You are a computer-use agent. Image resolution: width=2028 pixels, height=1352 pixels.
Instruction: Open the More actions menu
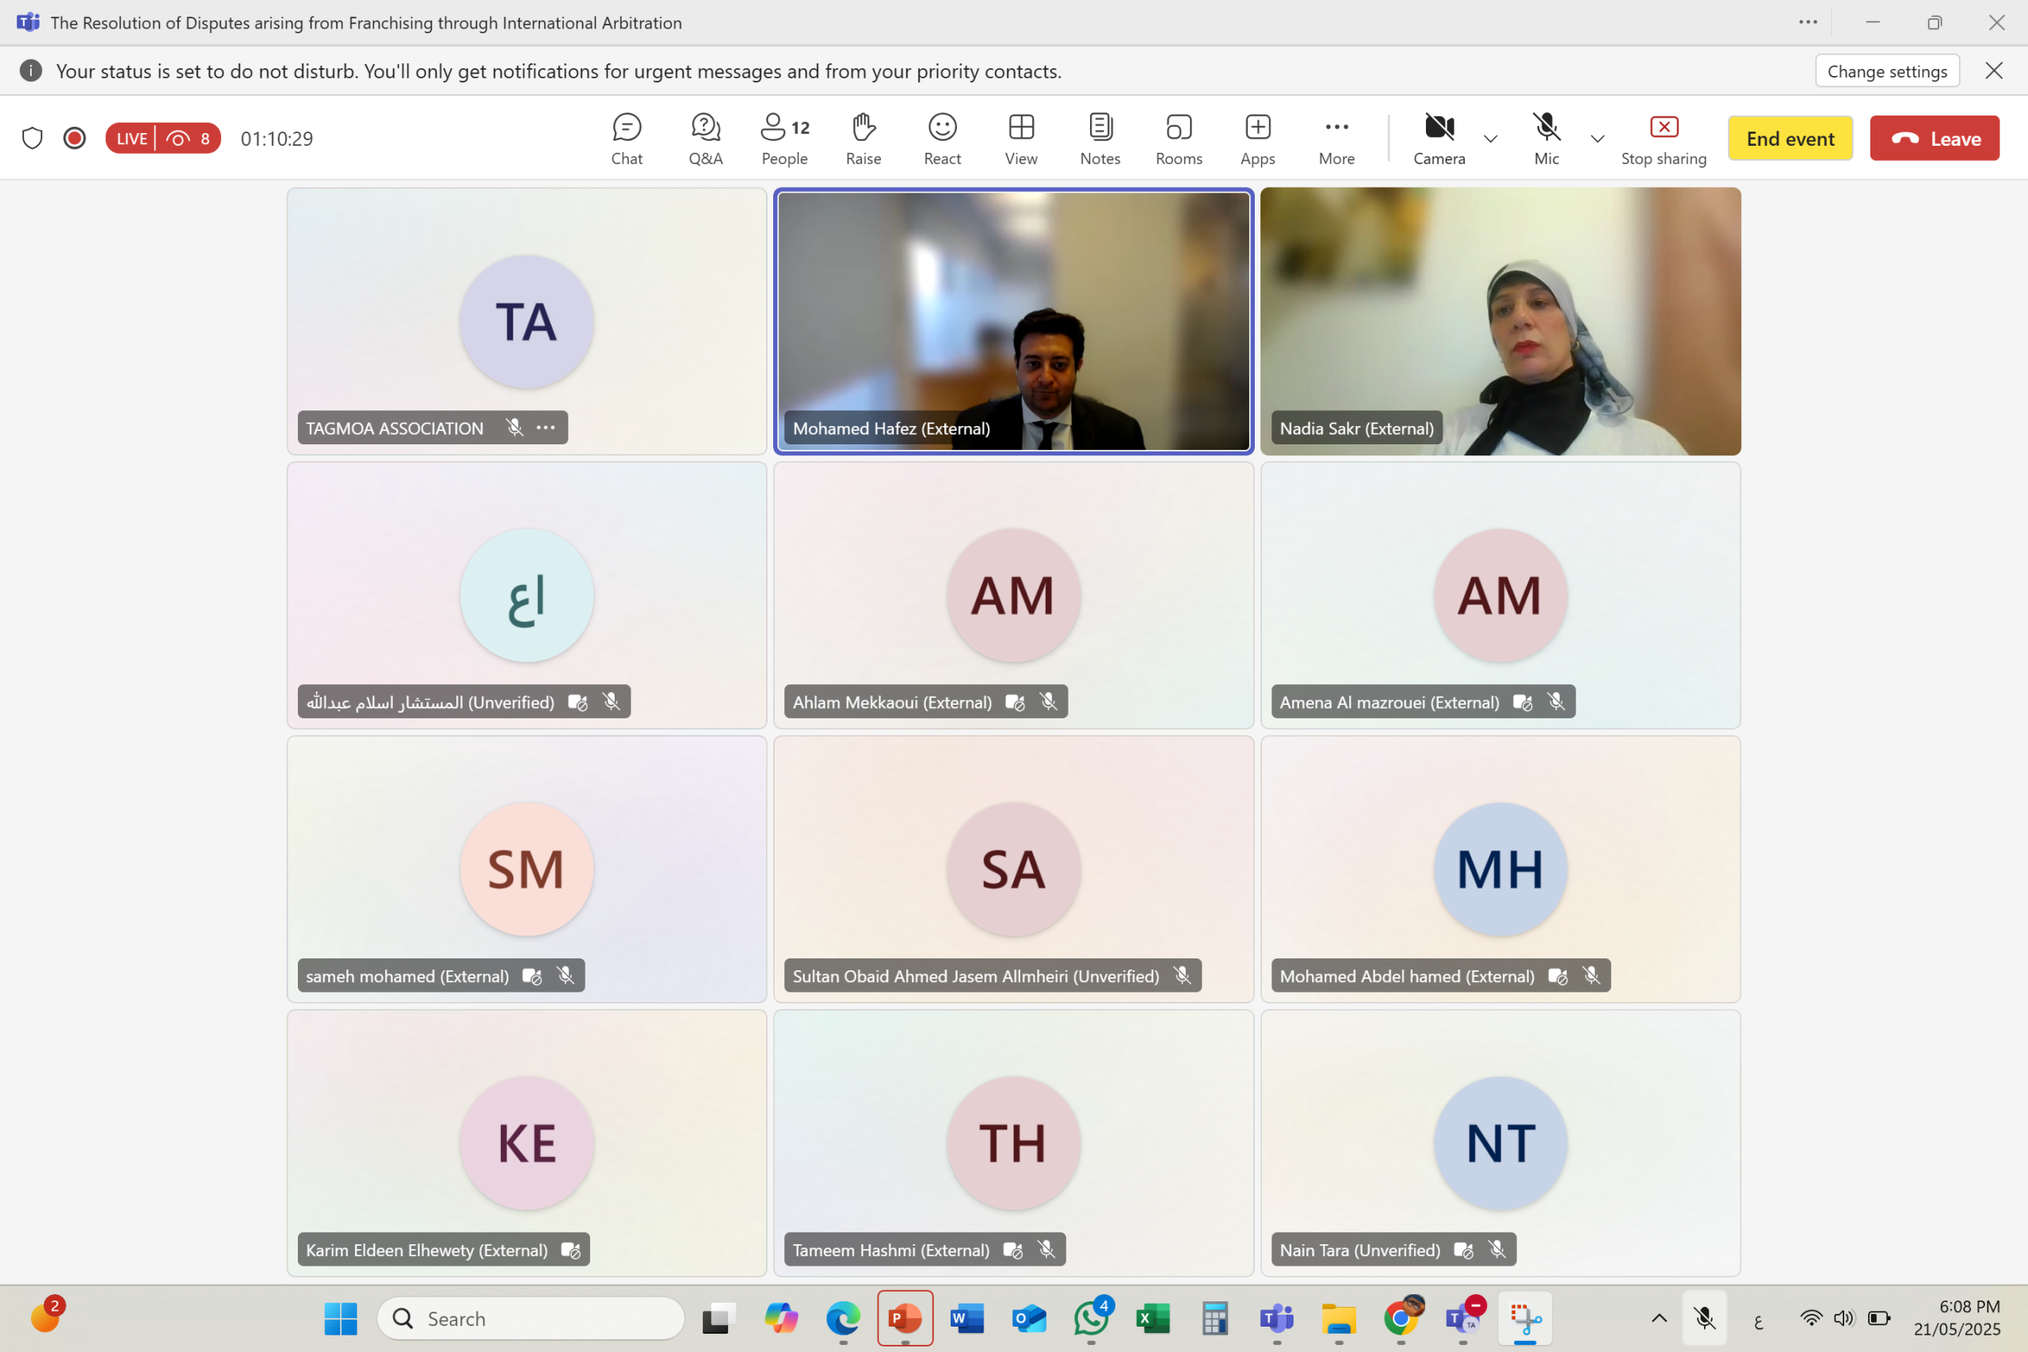(1336, 138)
